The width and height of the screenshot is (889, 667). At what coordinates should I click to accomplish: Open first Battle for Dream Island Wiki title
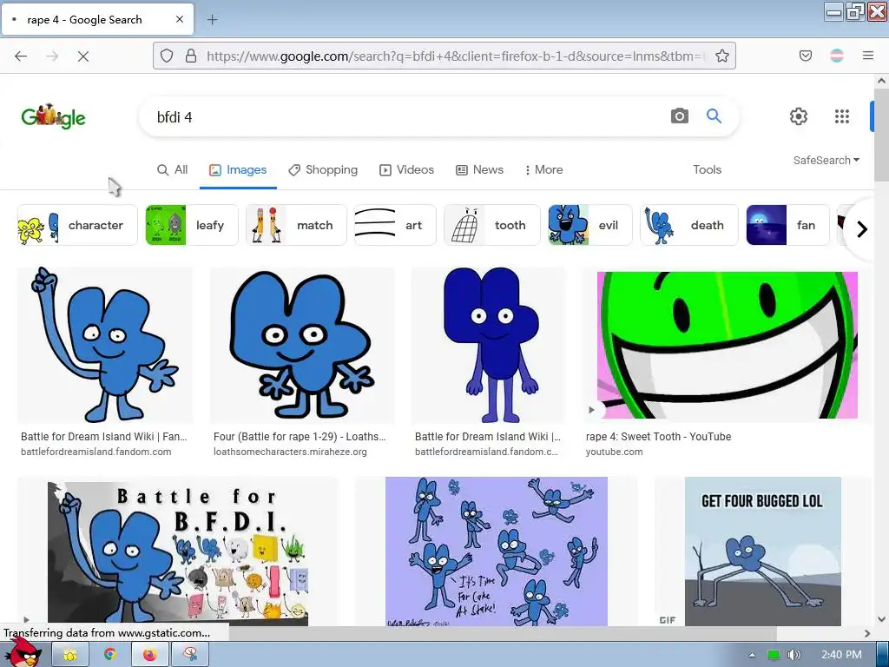coord(104,437)
